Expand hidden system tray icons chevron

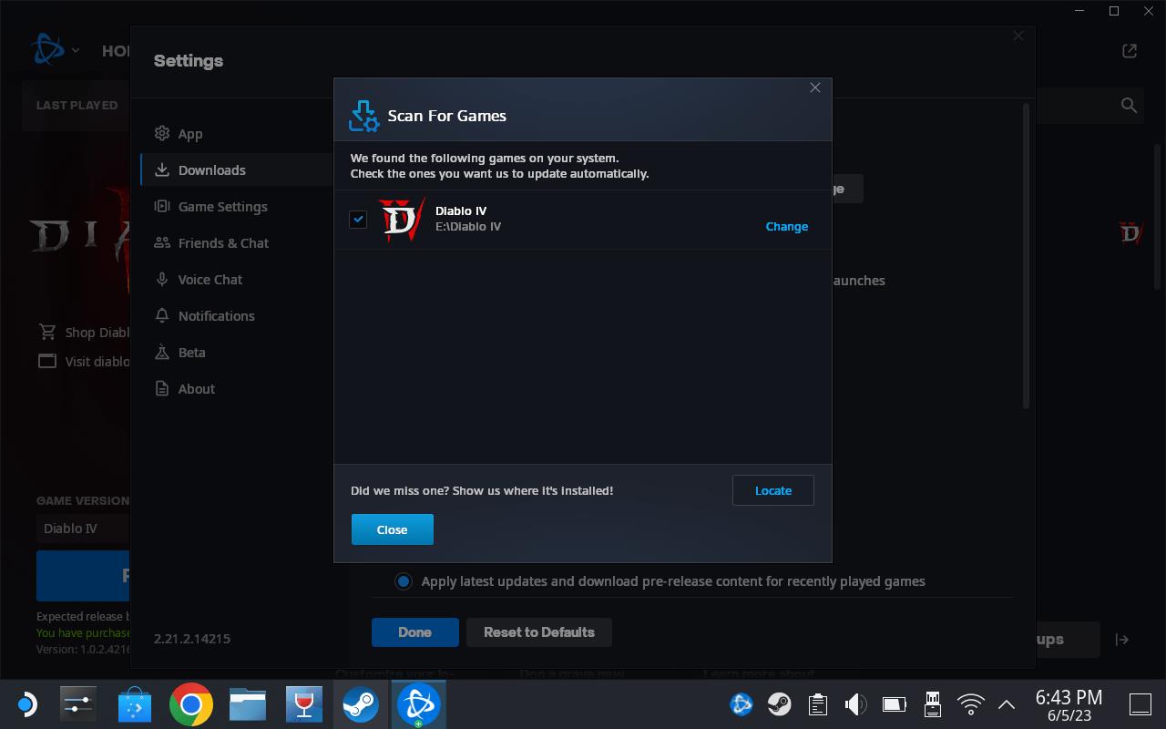[1007, 704]
